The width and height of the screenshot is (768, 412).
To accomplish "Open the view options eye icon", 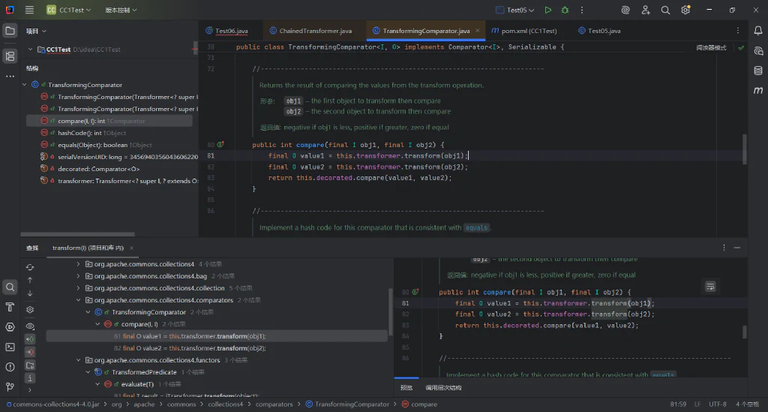I will tap(30, 326).
